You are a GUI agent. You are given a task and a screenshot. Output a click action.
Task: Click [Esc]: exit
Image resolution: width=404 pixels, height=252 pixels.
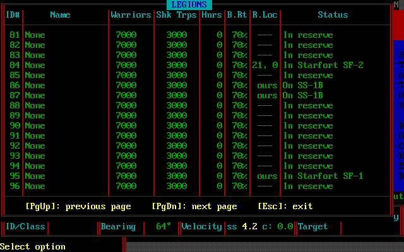(285, 206)
